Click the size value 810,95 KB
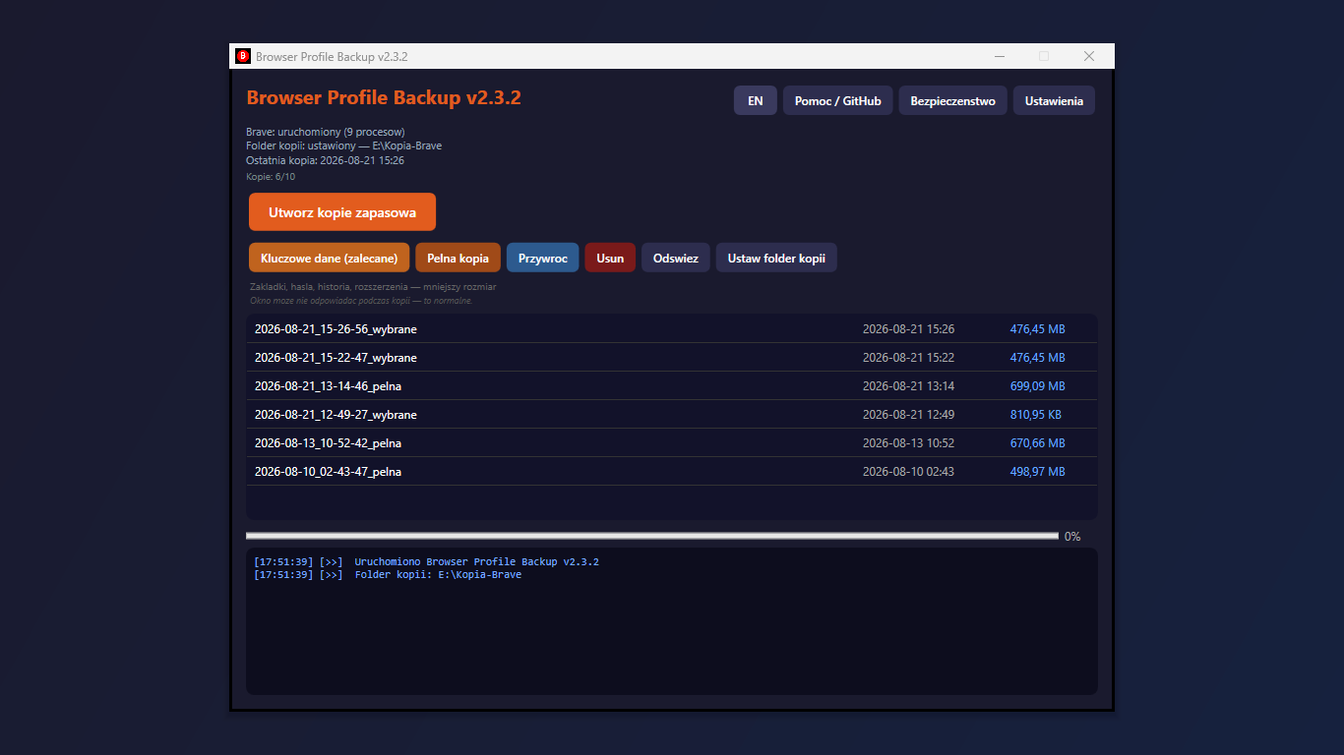 1035,415
